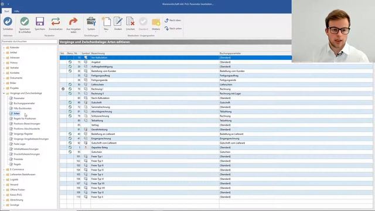Click the symbol icon of the Gewährleistung row
Image resolution: width=375 pixels, height=211 pixels.
tap(86, 130)
